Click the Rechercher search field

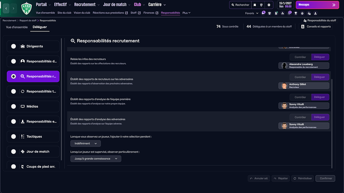tap(240, 5)
